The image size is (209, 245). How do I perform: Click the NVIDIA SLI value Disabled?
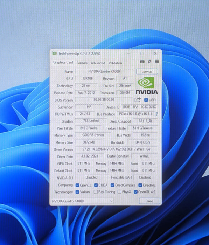tap(92, 177)
